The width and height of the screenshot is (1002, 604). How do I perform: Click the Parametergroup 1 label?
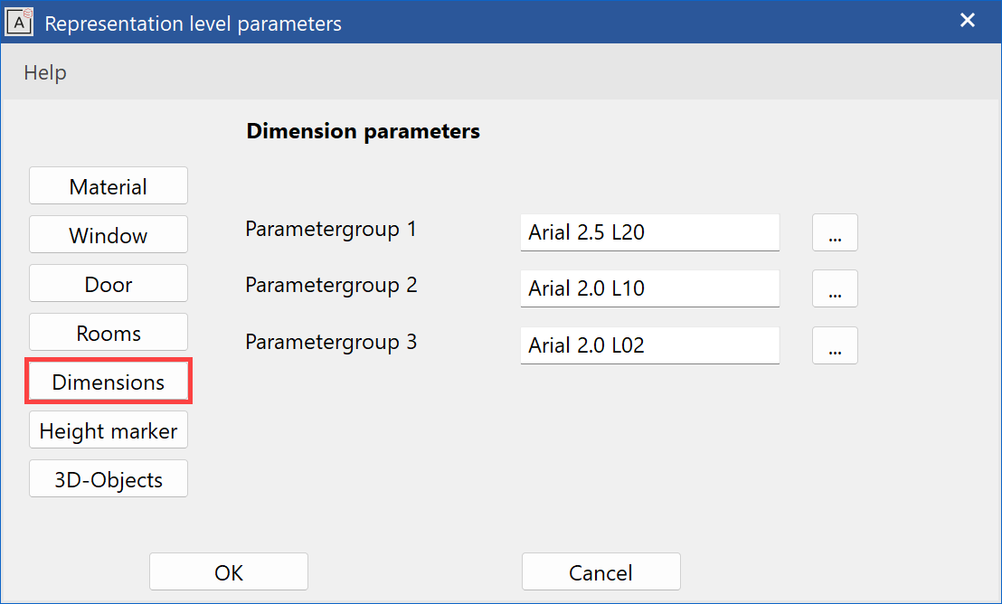pos(331,230)
